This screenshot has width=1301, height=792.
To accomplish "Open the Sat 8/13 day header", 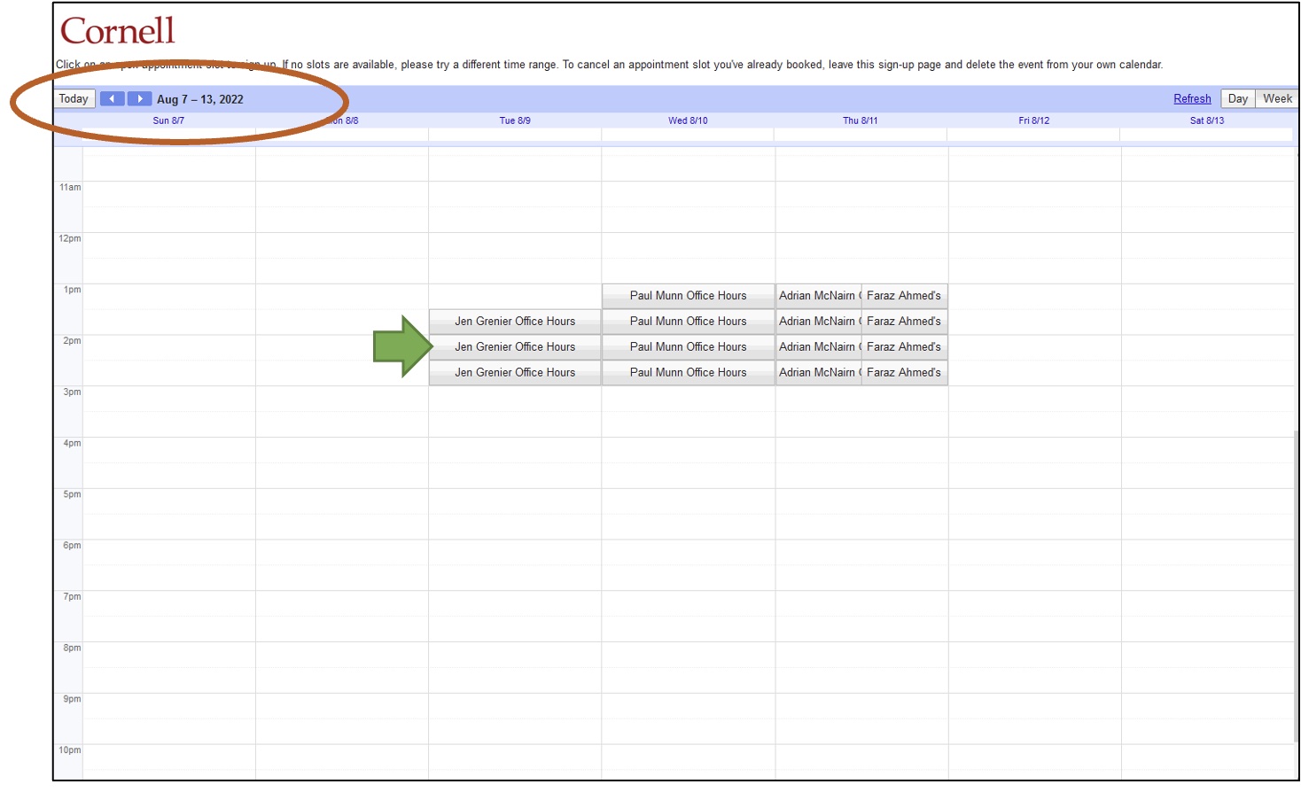I will click(x=1206, y=120).
